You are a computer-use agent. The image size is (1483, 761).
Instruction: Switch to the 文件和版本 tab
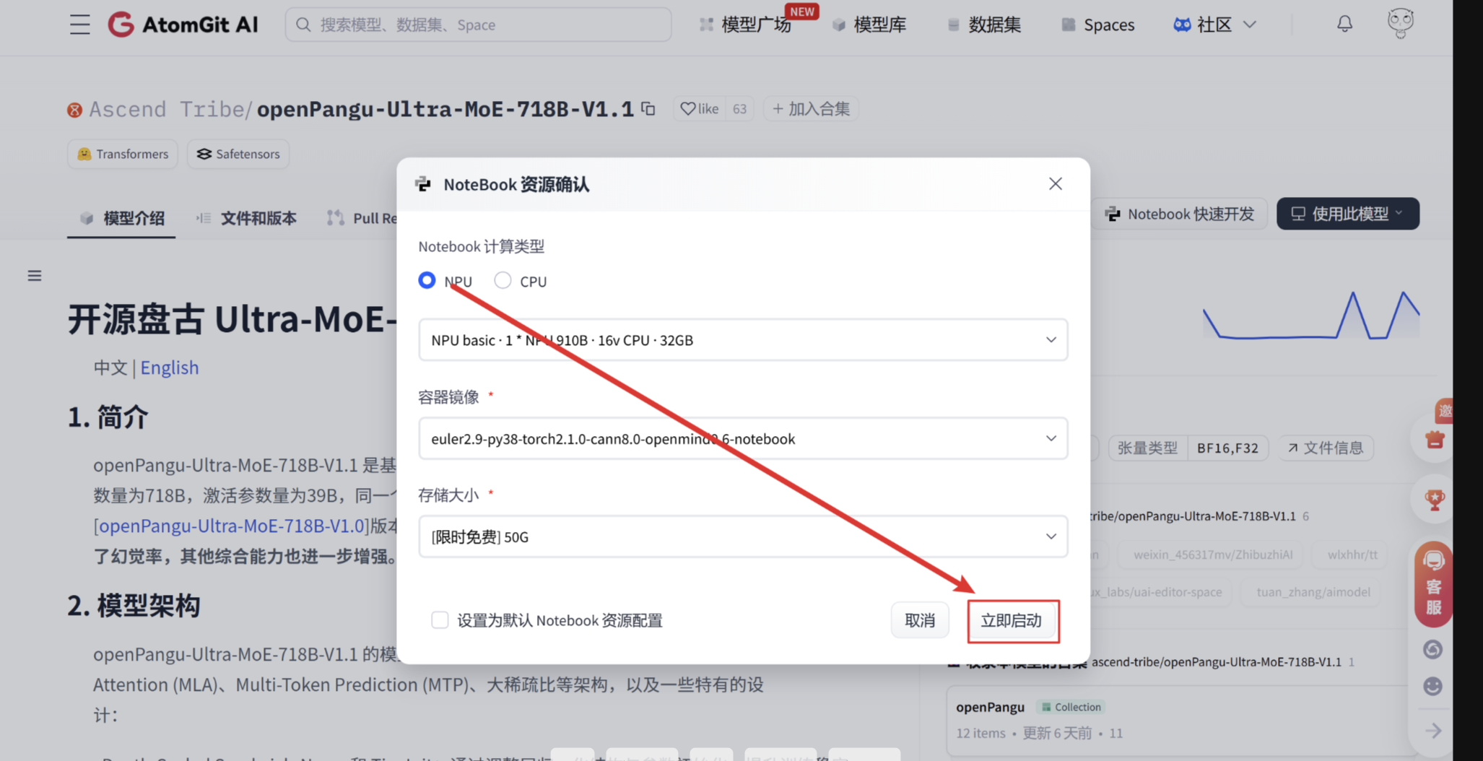[x=258, y=218]
